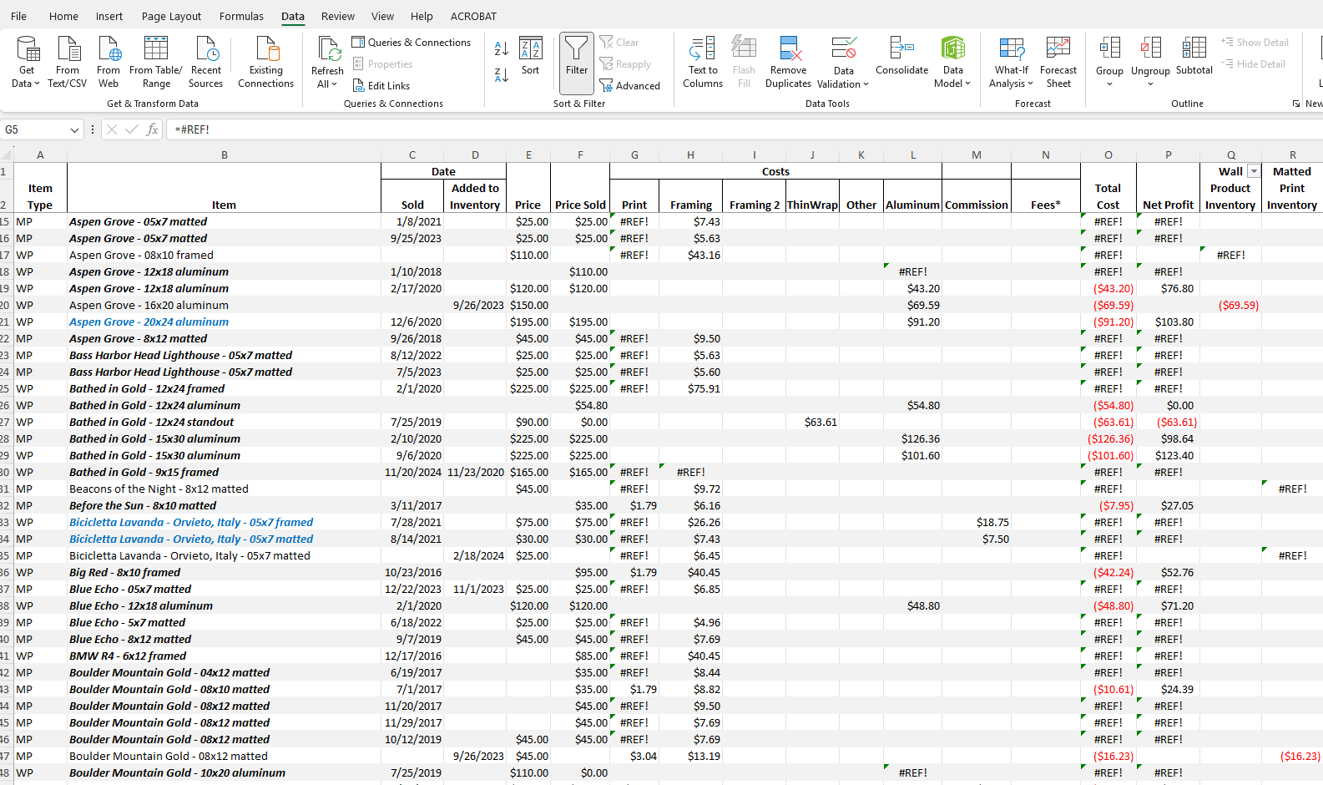Import data From Text/CSV
This screenshot has width=1323, height=785.
coord(68,62)
